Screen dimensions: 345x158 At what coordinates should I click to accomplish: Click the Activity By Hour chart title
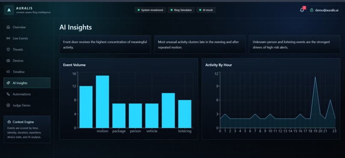pos(218,65)
